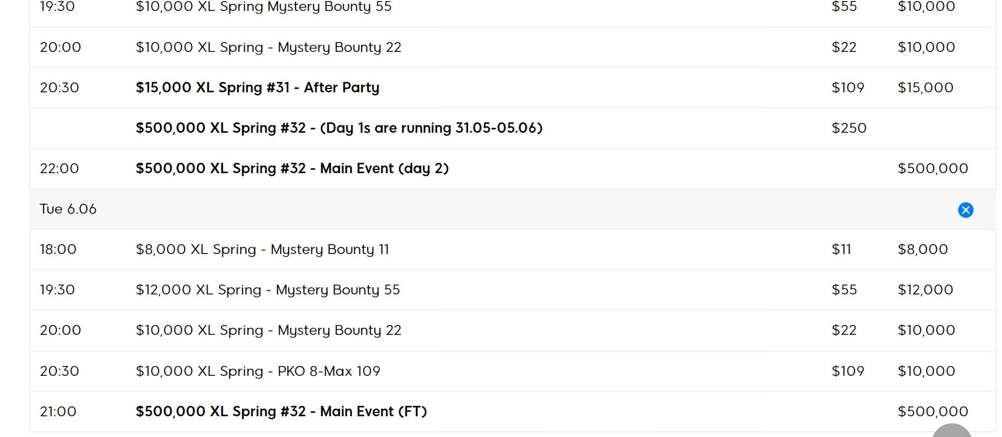This screenshot has width=1002, height=437.
Task: Click the $12,000 guarantee in the 19:30 row
Action: click(x=926, y=290)
